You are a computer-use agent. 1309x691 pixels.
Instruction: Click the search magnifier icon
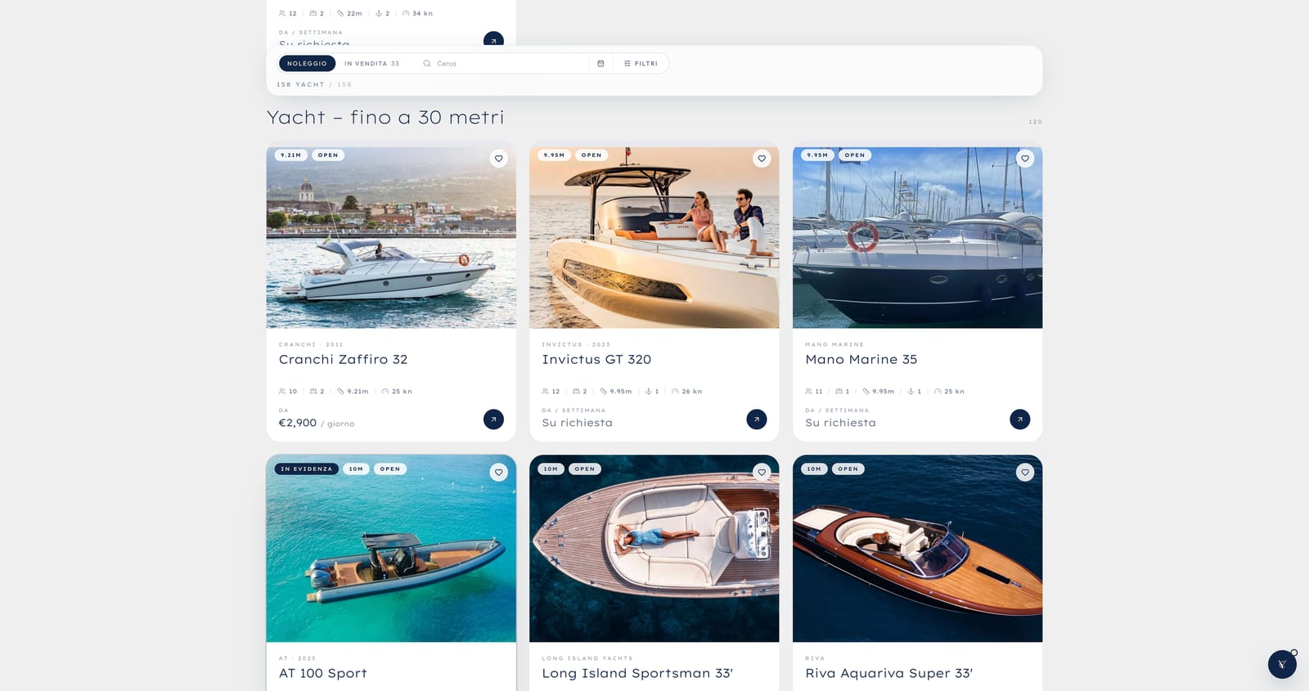[426, 63]
